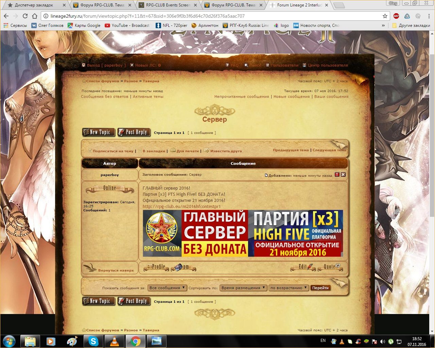
Task: Open the Время размещения sort dropdown
Action: [x=243, y=288]
